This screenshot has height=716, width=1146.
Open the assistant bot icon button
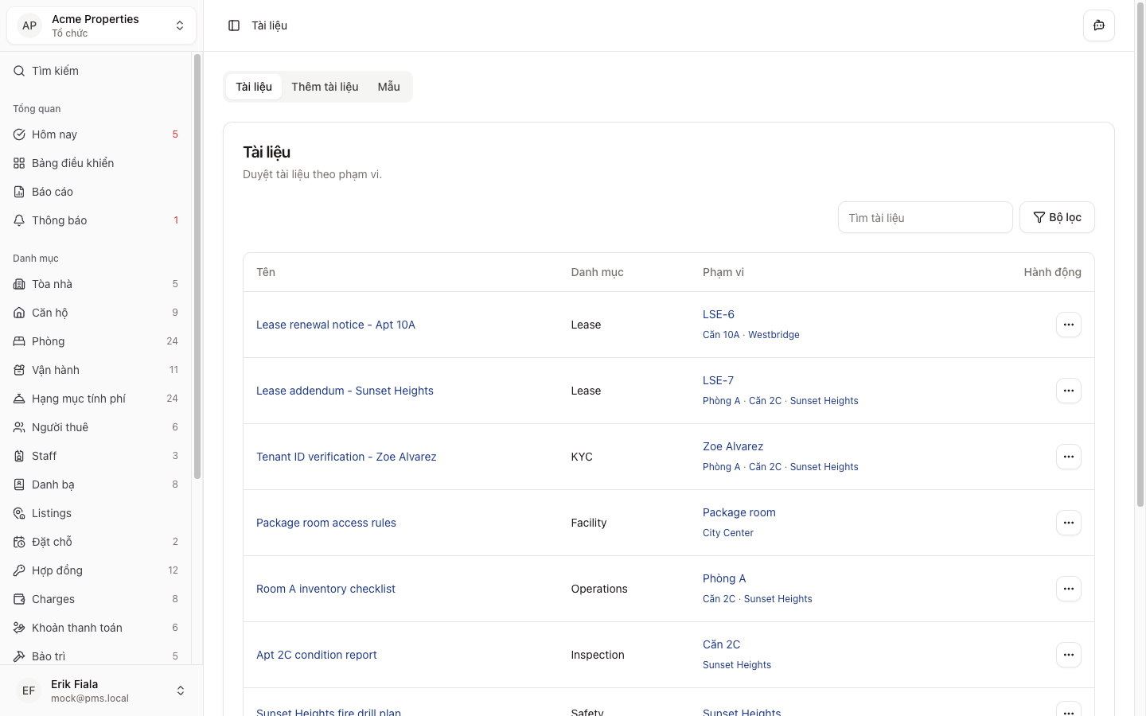[x=1098, y=25]
